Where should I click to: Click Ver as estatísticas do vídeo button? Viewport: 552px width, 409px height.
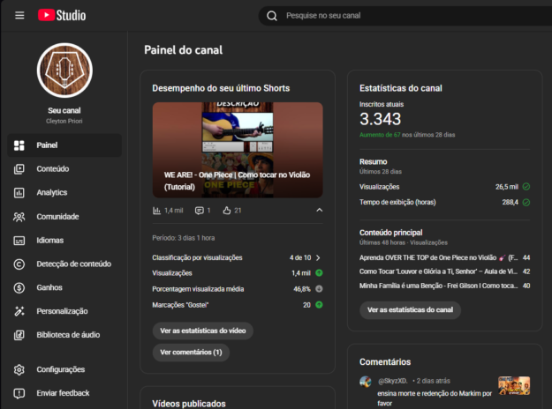click(203, 331)
